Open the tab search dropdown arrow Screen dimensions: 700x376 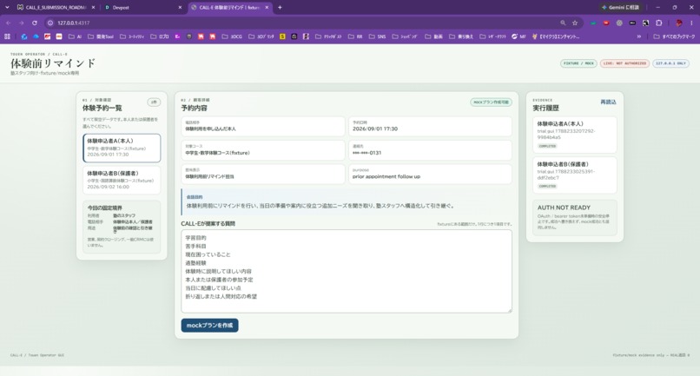click(x=7, y=7)
